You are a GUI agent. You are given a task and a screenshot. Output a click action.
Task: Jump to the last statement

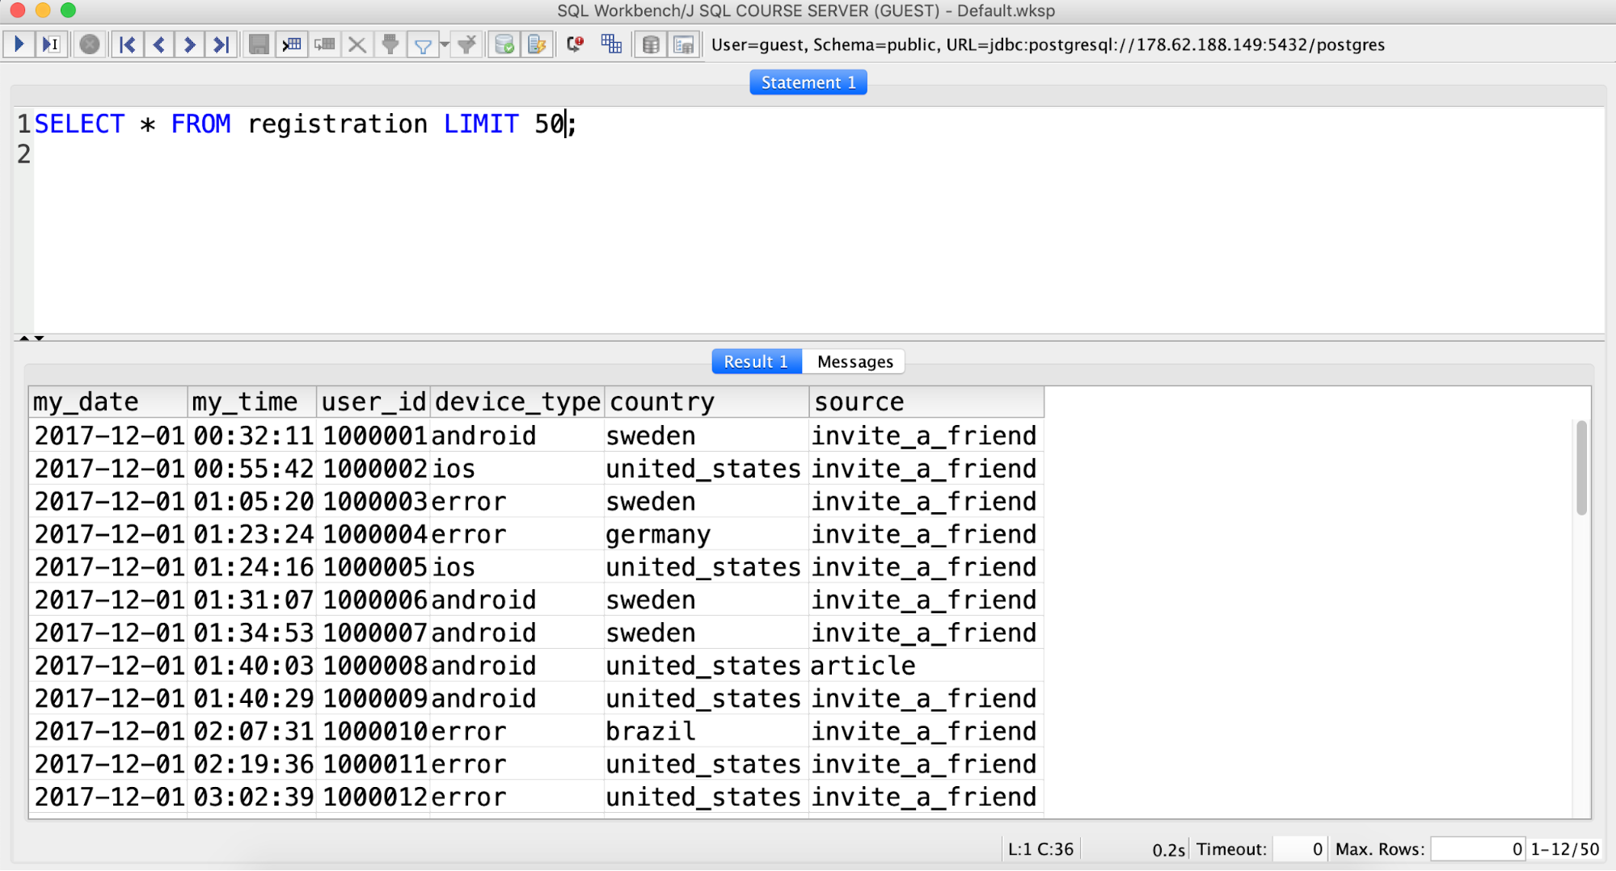(220, 44)
